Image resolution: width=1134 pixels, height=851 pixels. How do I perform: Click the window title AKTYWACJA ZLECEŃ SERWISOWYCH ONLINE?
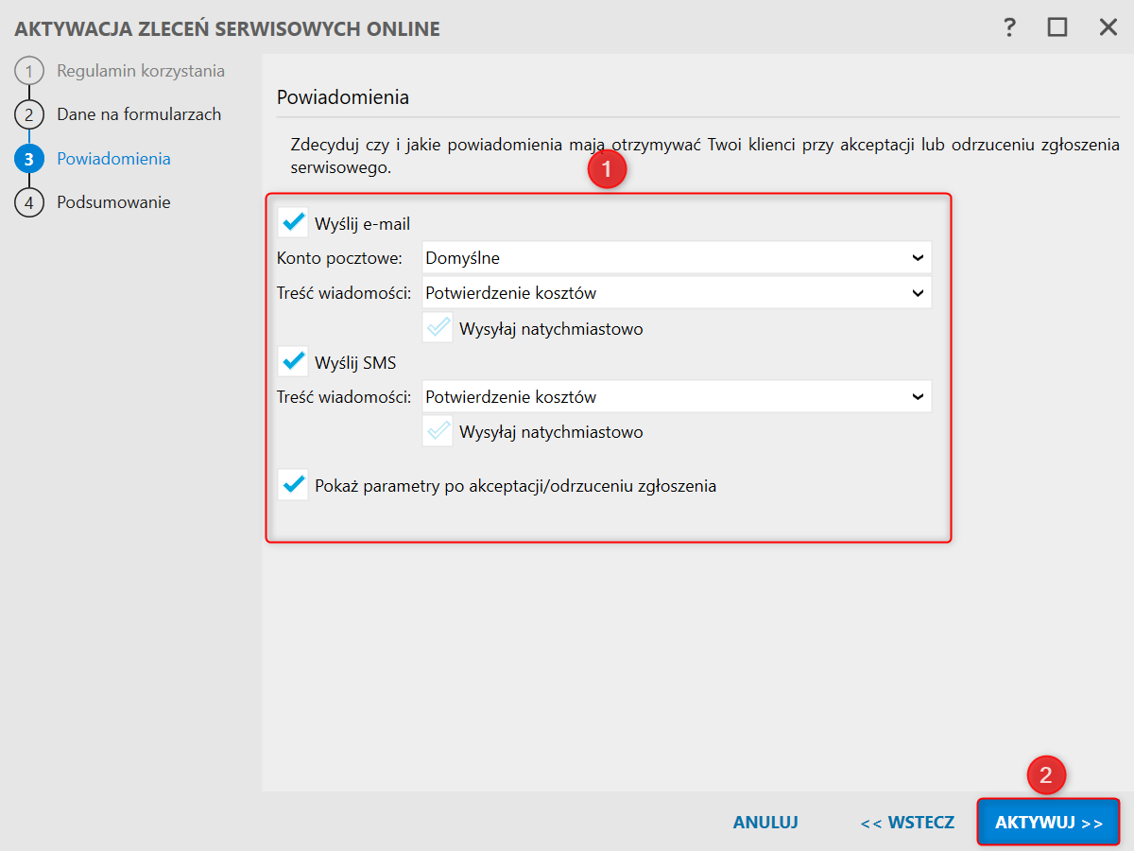pos(228,28)
